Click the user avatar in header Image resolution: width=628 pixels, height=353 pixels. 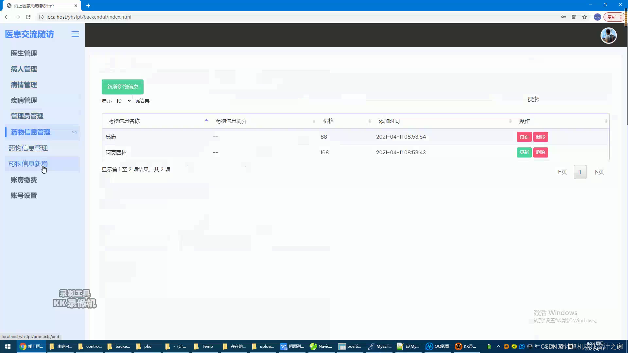tap(608, 36)
